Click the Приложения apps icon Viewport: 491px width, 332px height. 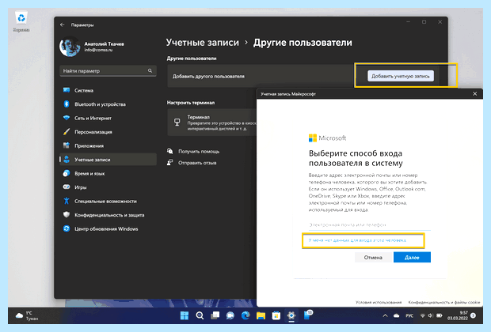67,145
